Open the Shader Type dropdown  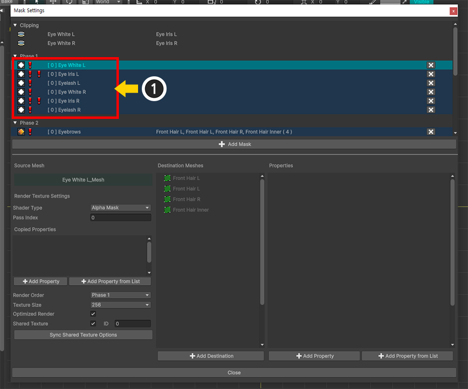pos(121,208)
